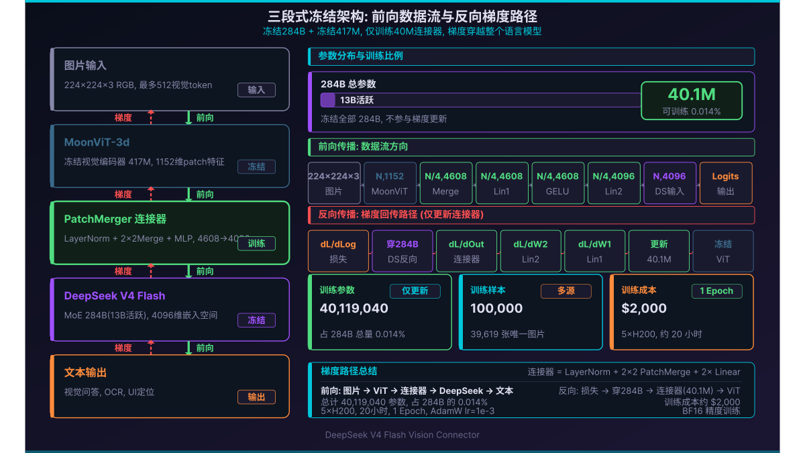Viewport: 805px width, 453px height.
Task: Click the 284B 总参数 label
Action: [348, 84]
